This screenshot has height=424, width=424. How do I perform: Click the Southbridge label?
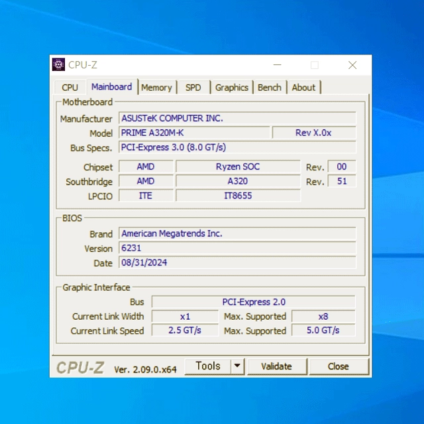(x=89, y=182)
